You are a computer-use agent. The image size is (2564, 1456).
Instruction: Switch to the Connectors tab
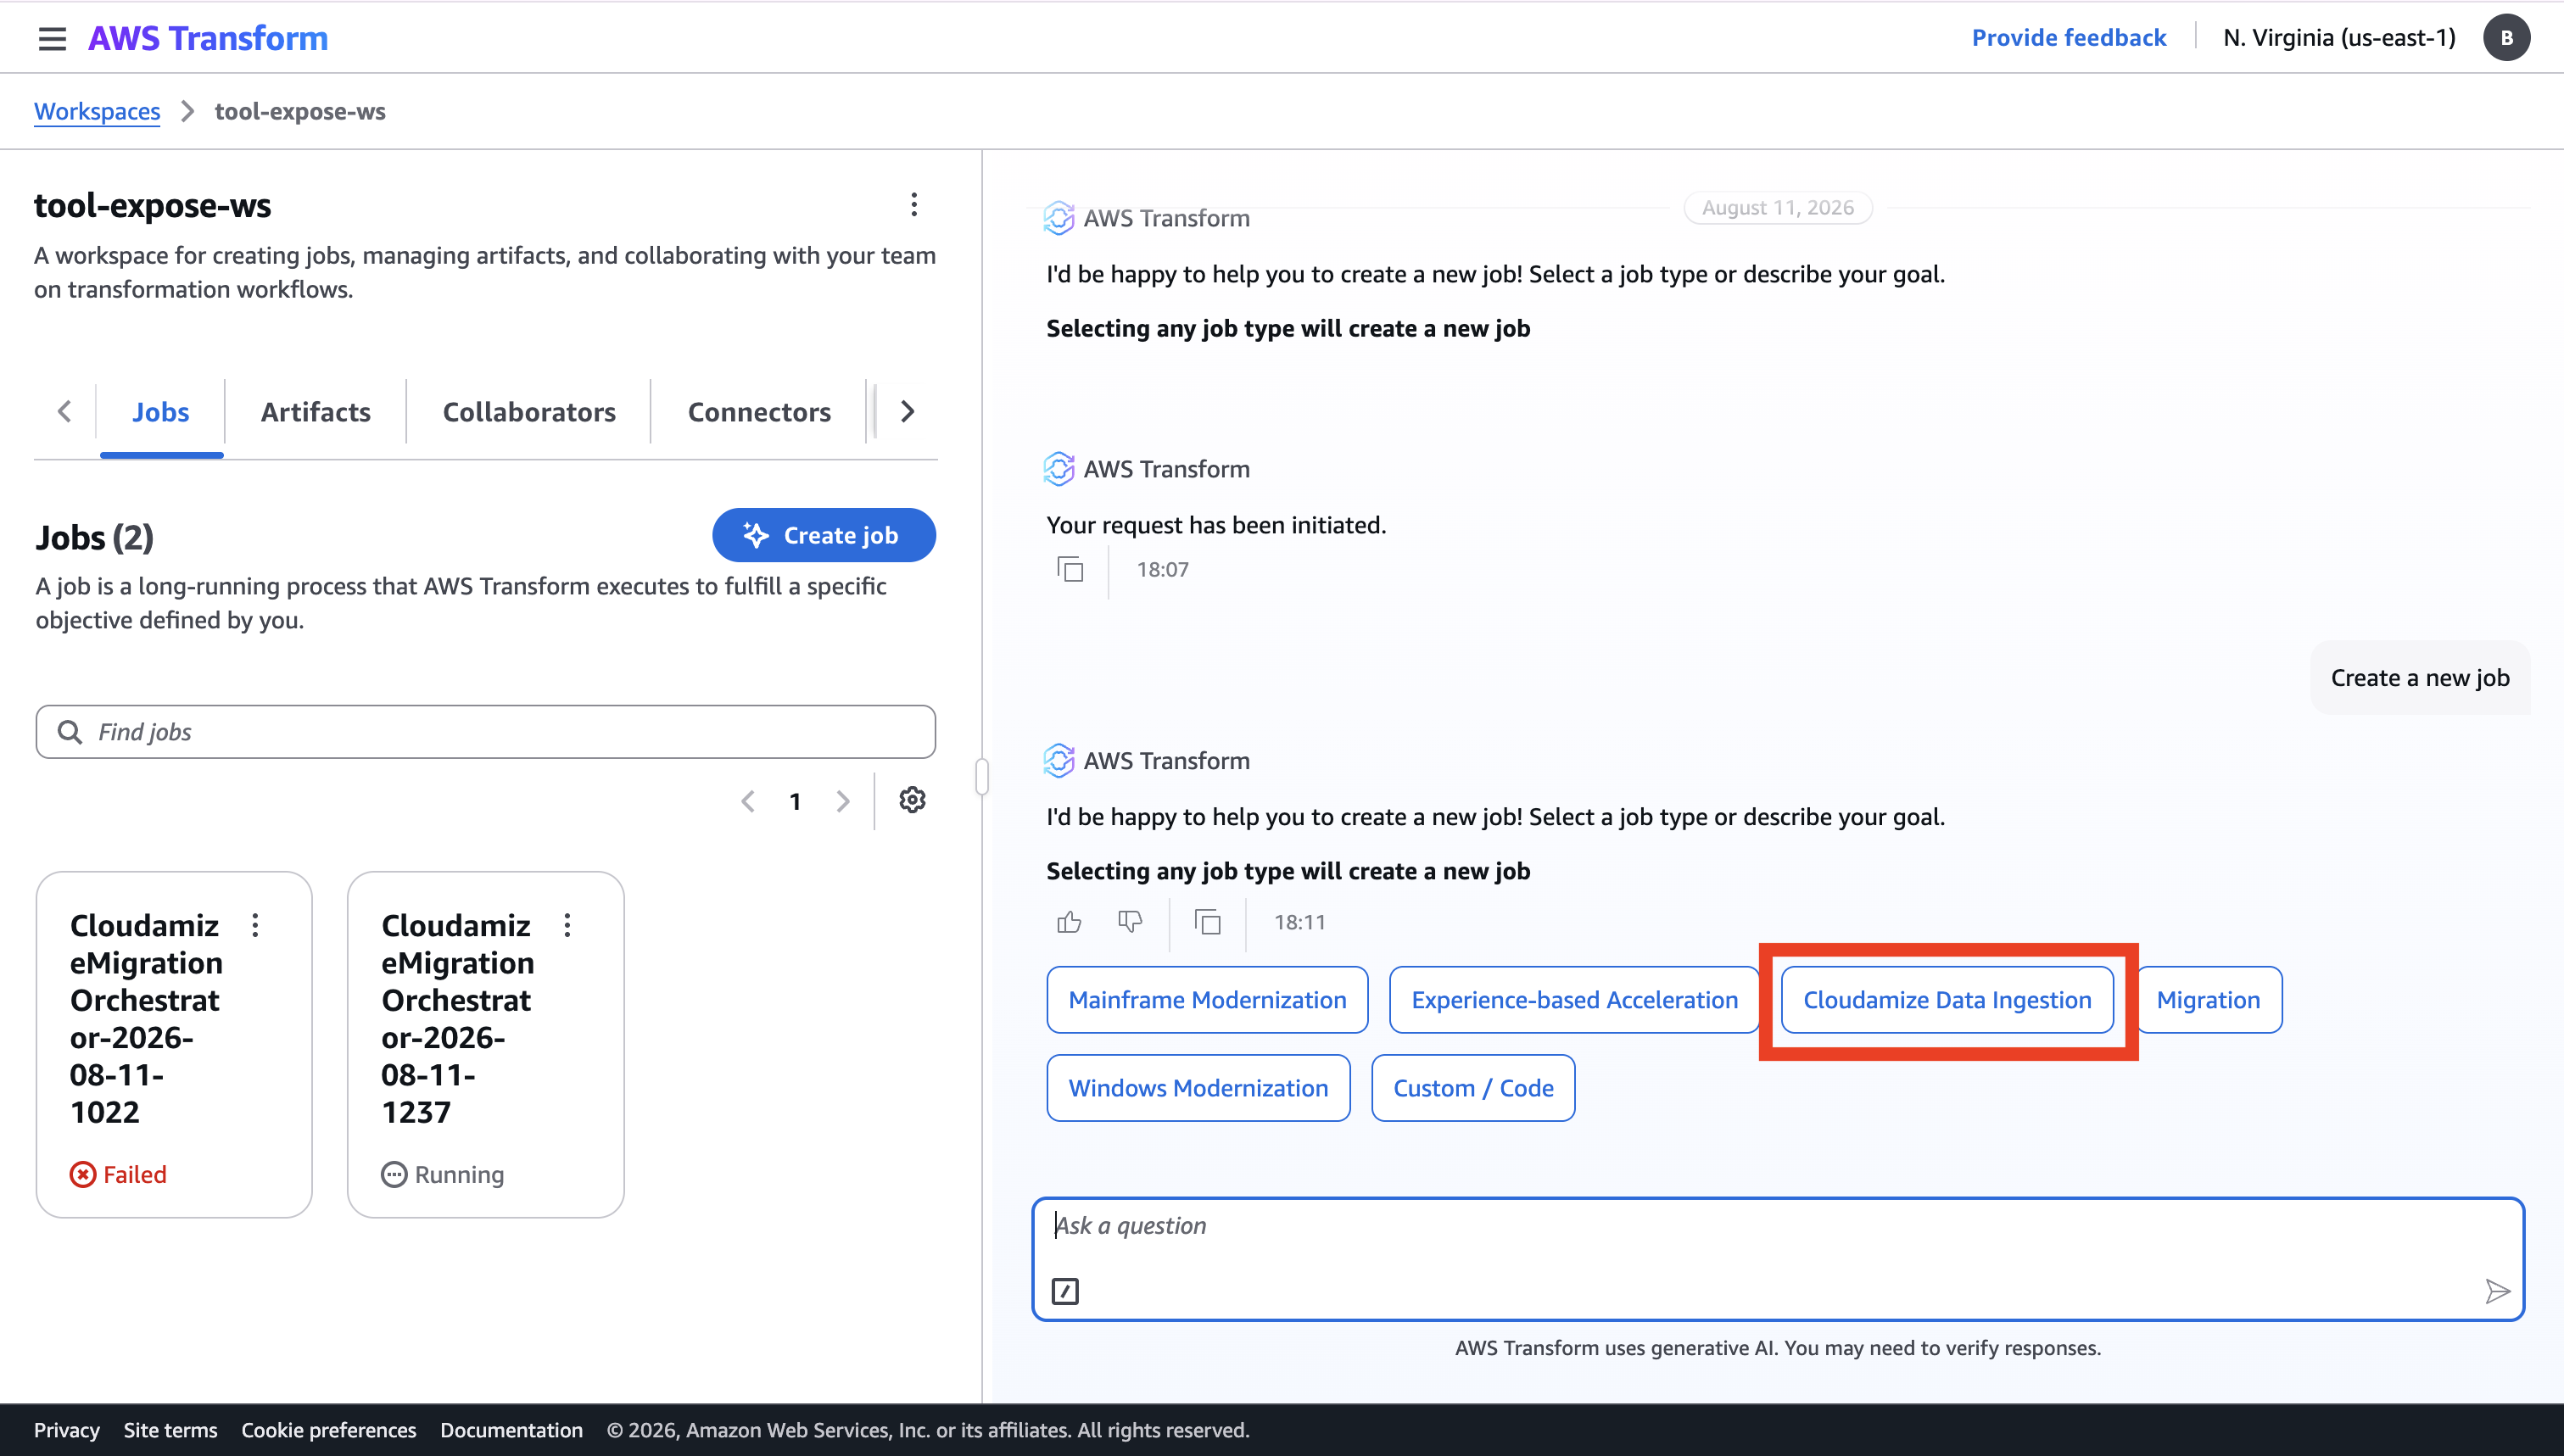[x=759, y=411]
